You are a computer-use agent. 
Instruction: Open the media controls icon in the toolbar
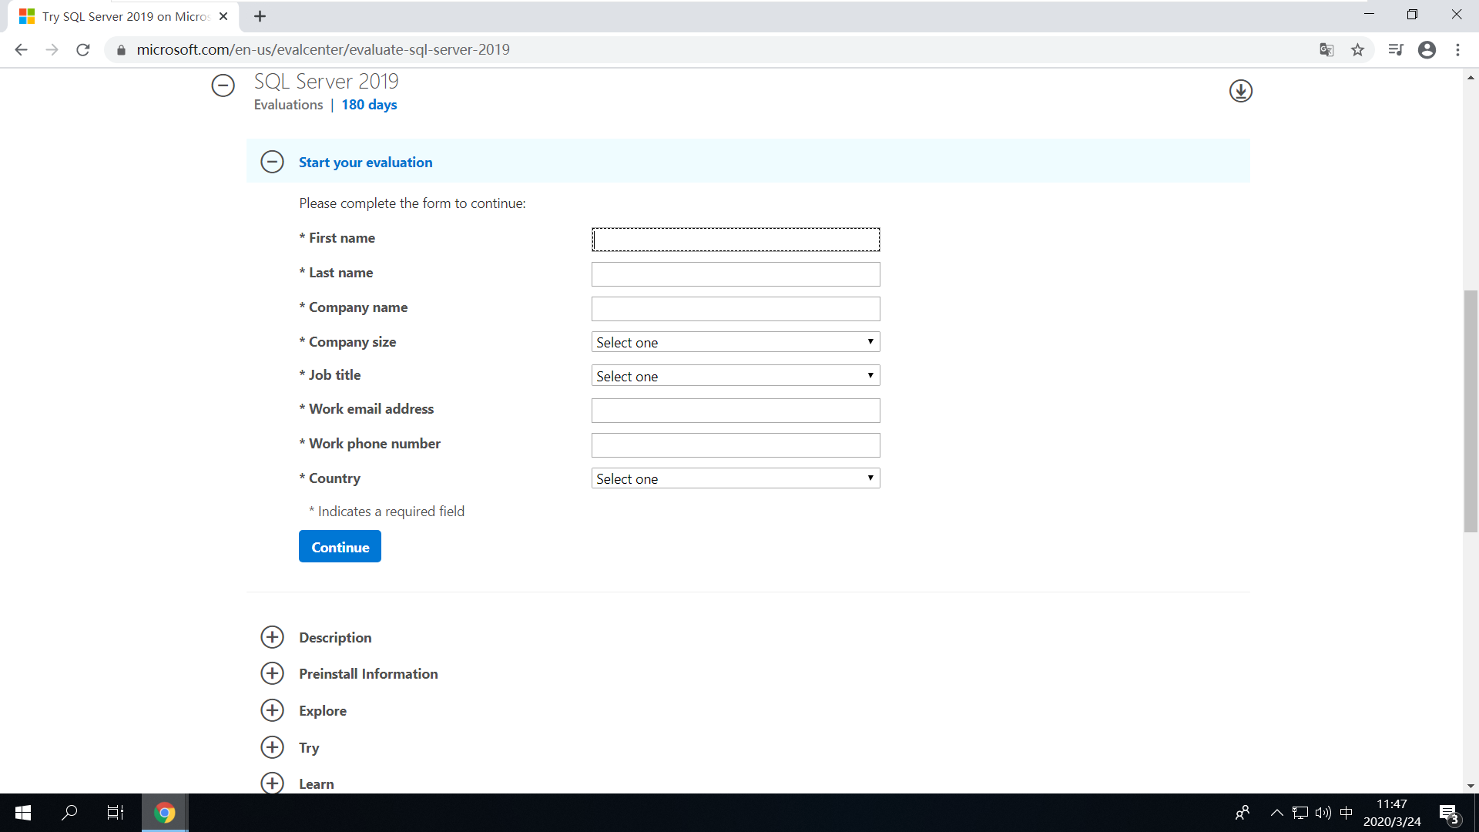tap(1396, 49)
